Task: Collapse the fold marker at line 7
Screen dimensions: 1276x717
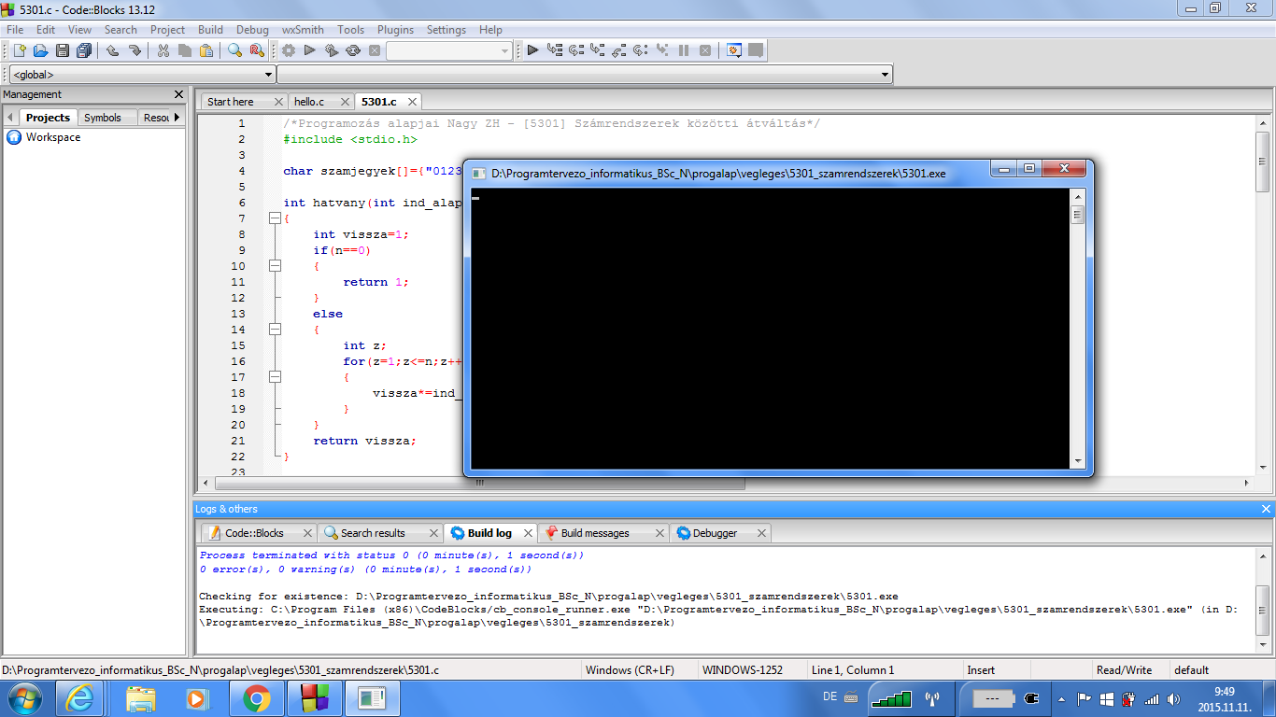Action: pyautogui.click(x=275, y=218)
